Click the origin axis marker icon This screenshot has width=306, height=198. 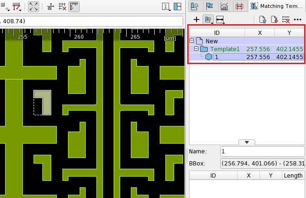[x=51, y=7]
